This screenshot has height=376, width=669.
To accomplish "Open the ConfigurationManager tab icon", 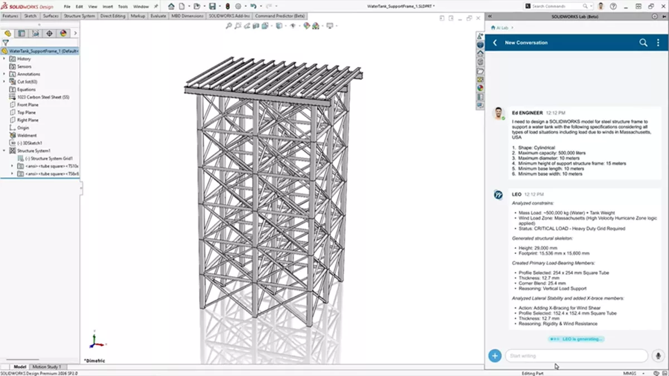I will [35, 33].
